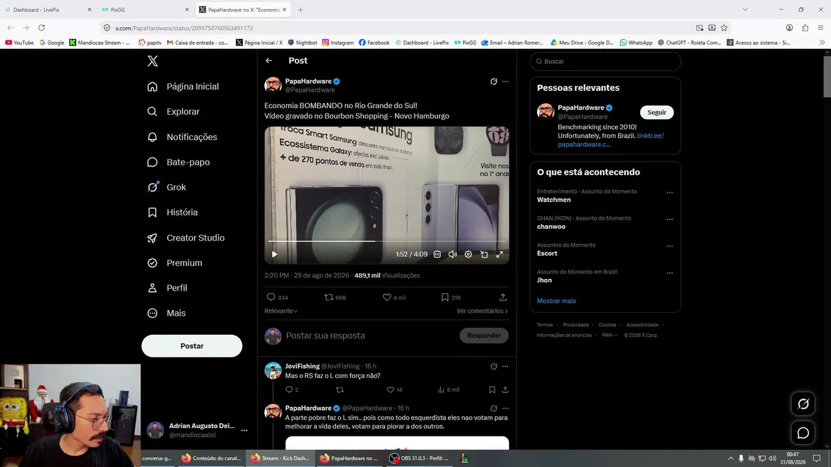This screenshot has height=467, width=831.
Task: Enter video fullscreen mode
Action: click(499, 254)
